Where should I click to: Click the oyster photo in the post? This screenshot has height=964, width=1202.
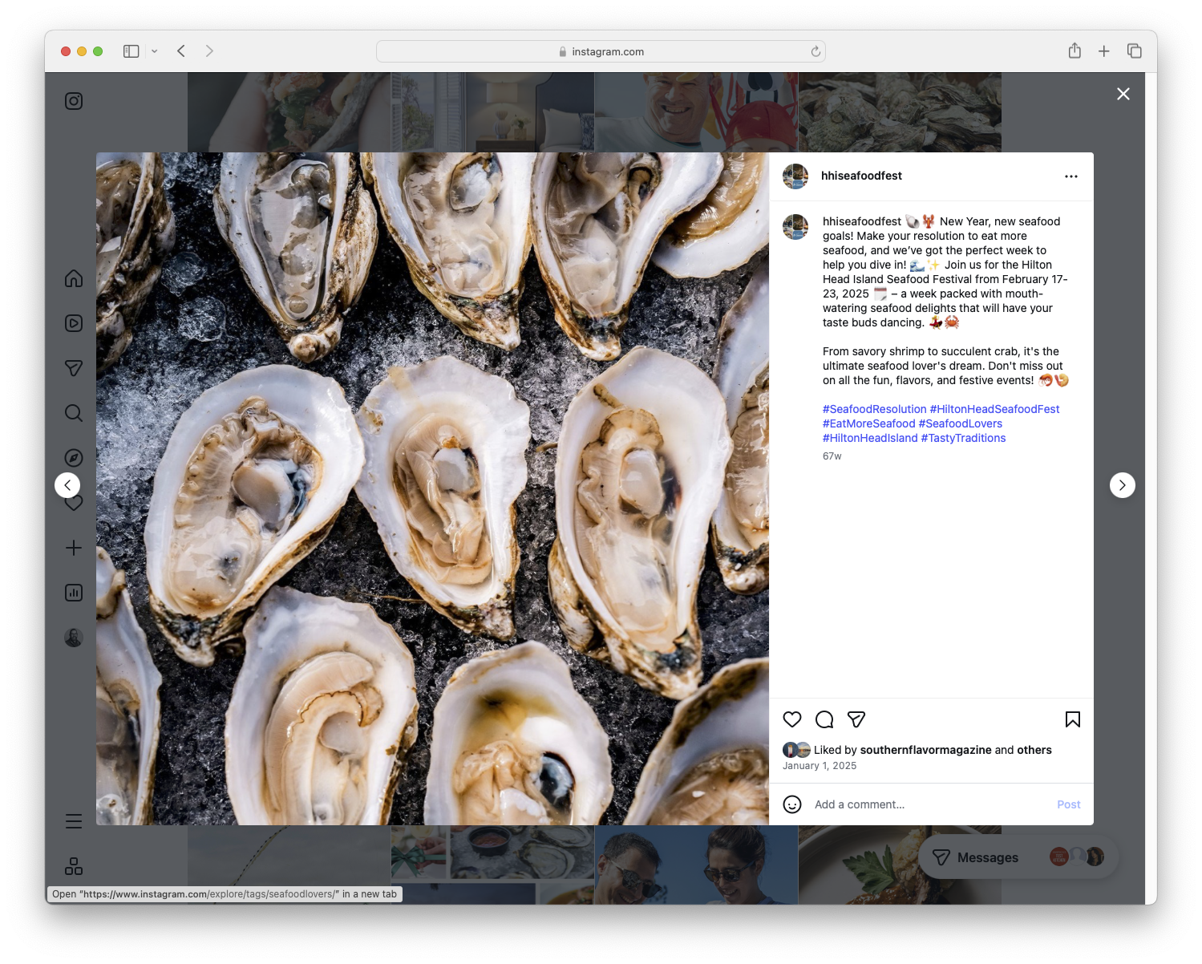[x=432, y=488]
